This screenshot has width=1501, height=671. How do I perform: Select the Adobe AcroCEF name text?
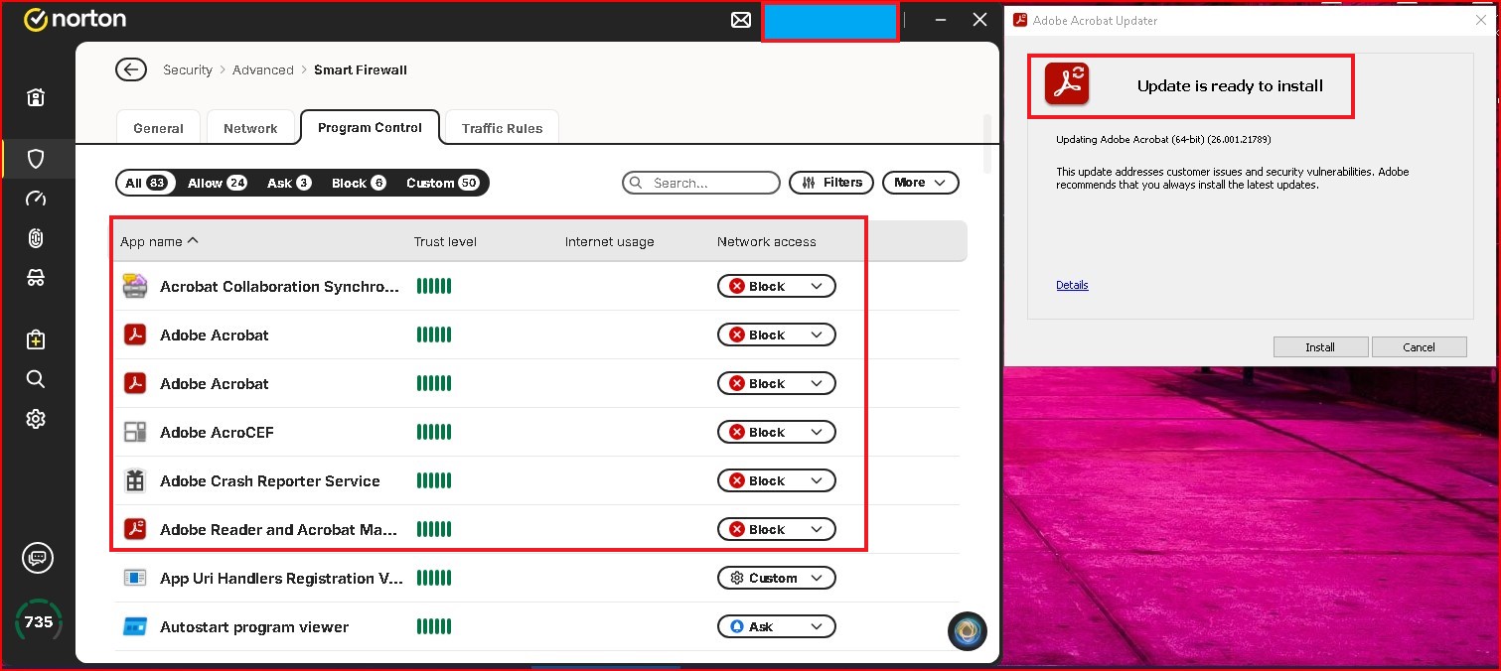tap(217, 433)
